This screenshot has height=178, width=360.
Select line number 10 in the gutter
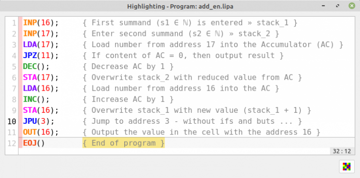[x=12, y=121]
